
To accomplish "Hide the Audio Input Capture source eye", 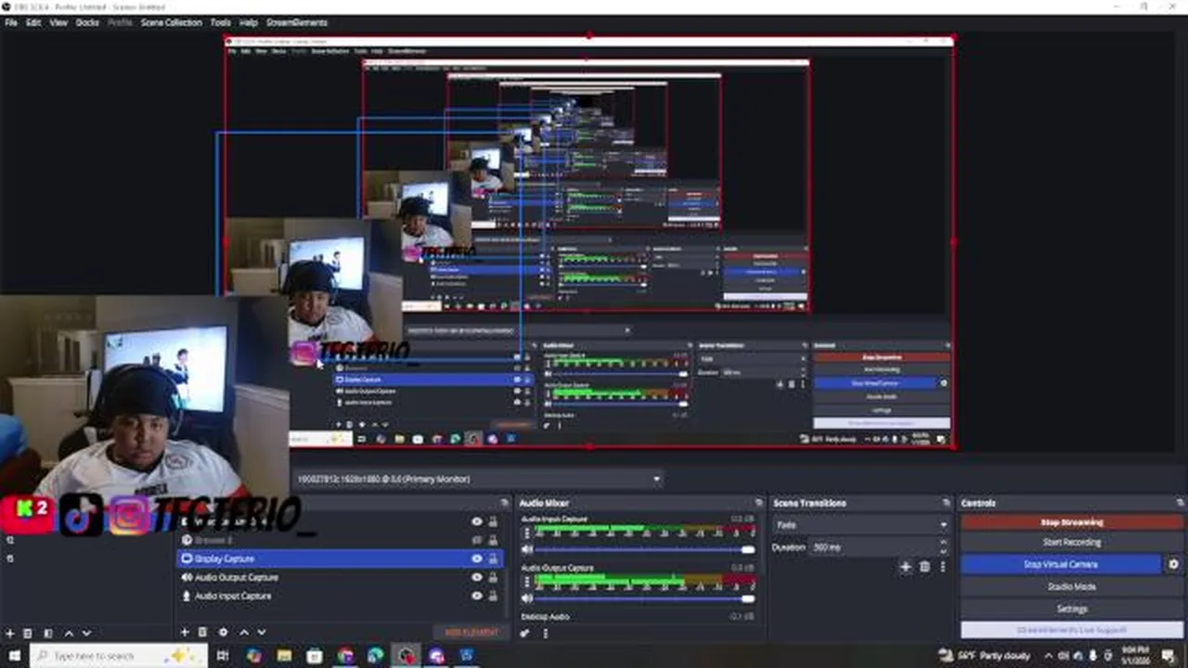I will (x=477, y=596).
